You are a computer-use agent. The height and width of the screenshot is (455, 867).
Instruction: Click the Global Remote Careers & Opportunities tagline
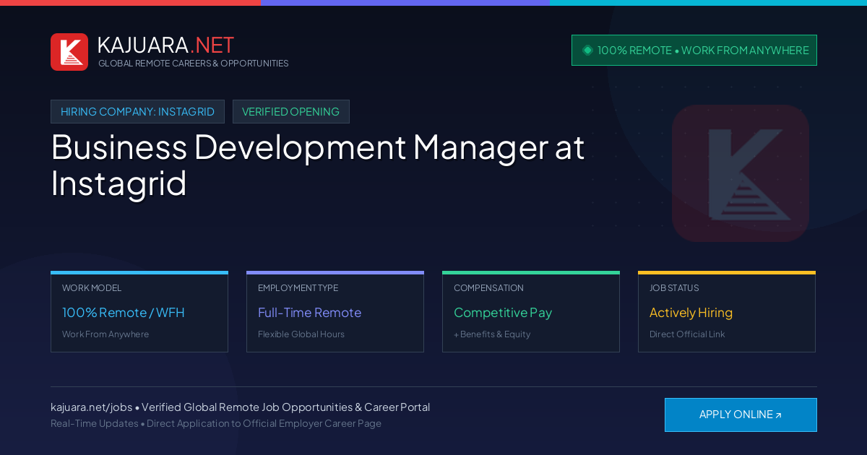pyautogui.click(x=194, y=64)
